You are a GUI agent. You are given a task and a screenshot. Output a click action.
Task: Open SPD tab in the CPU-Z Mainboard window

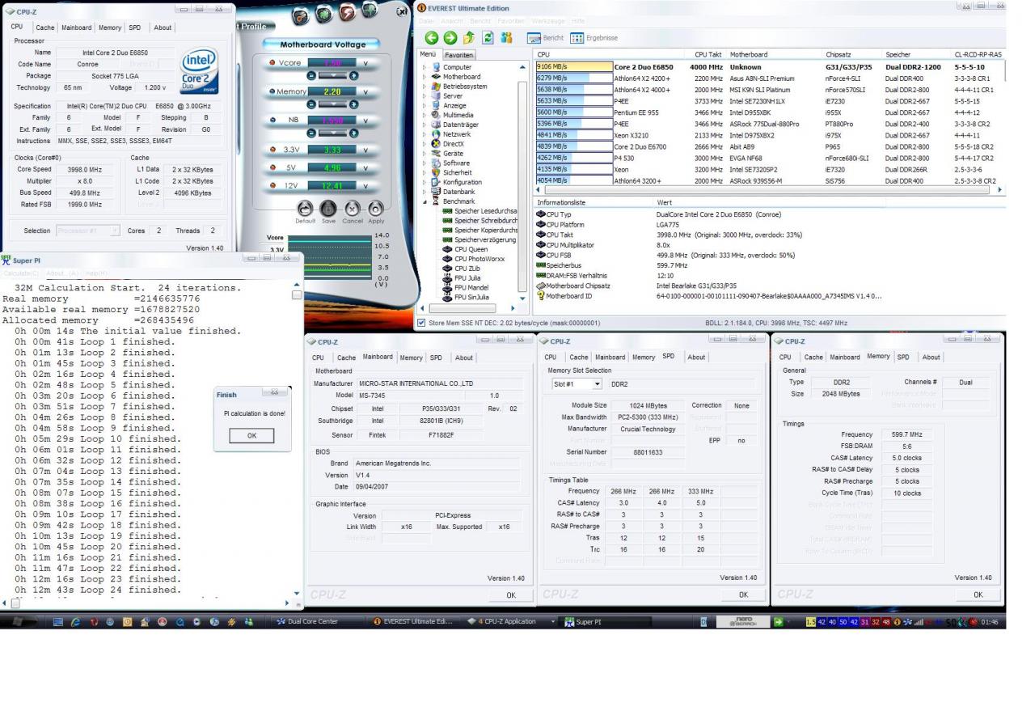(436, 358)
